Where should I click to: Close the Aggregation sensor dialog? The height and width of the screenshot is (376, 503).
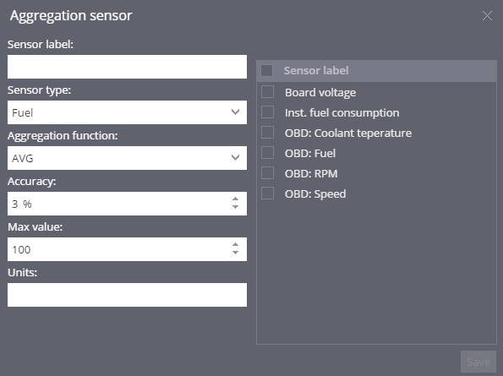(487, 15)
